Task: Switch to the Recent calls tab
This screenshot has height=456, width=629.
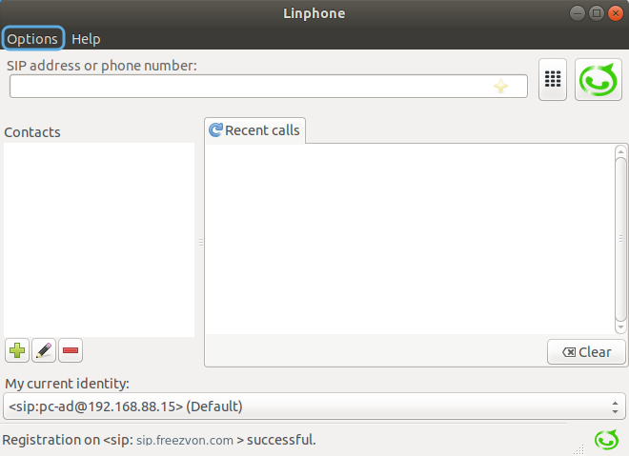Action: [254, 130]
